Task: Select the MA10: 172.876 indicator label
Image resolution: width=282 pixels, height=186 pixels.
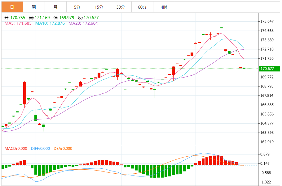Action: [x=50, y=23]
